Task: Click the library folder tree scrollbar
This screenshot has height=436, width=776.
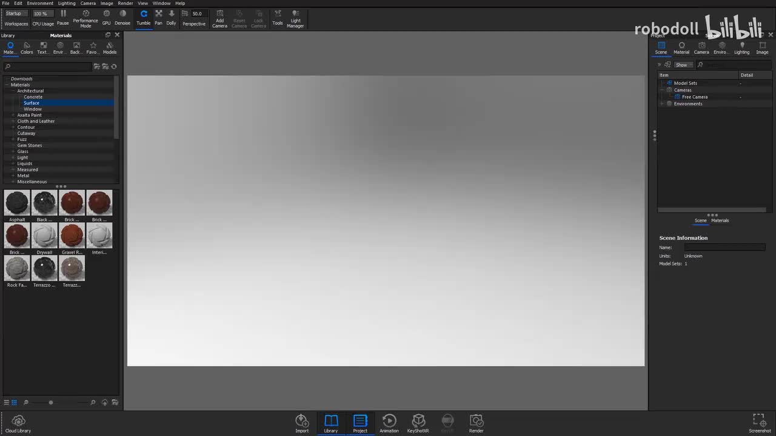Action: (x=116, y=107)
